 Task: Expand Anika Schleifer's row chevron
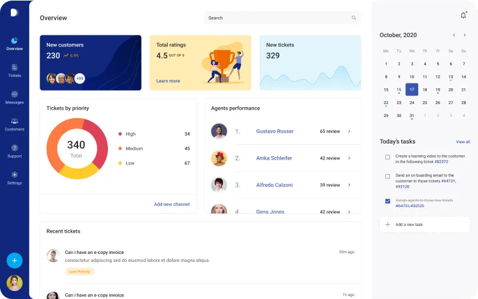click(349, 158)
